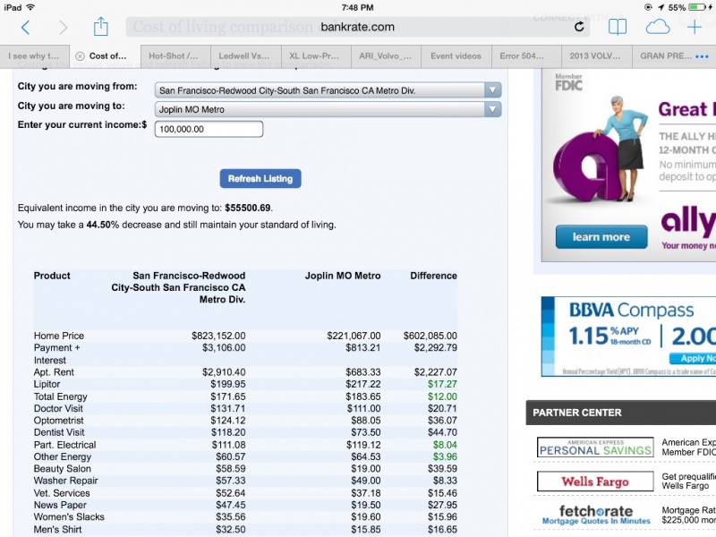Click the Optometrist row label
The height and width of the screenshot is (537, 716).
[58, 420]
